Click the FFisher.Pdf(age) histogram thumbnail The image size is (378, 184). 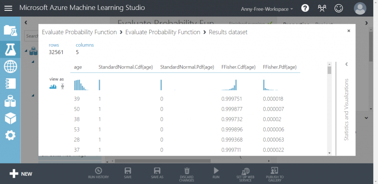(271, 85)
